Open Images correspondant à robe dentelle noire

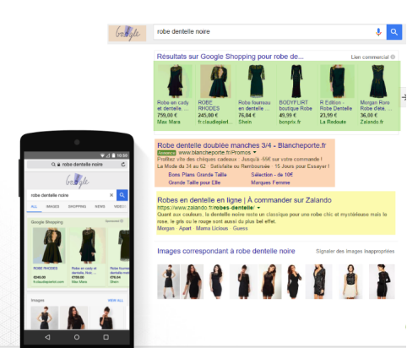pyautogui.click(x=226, y=251)
